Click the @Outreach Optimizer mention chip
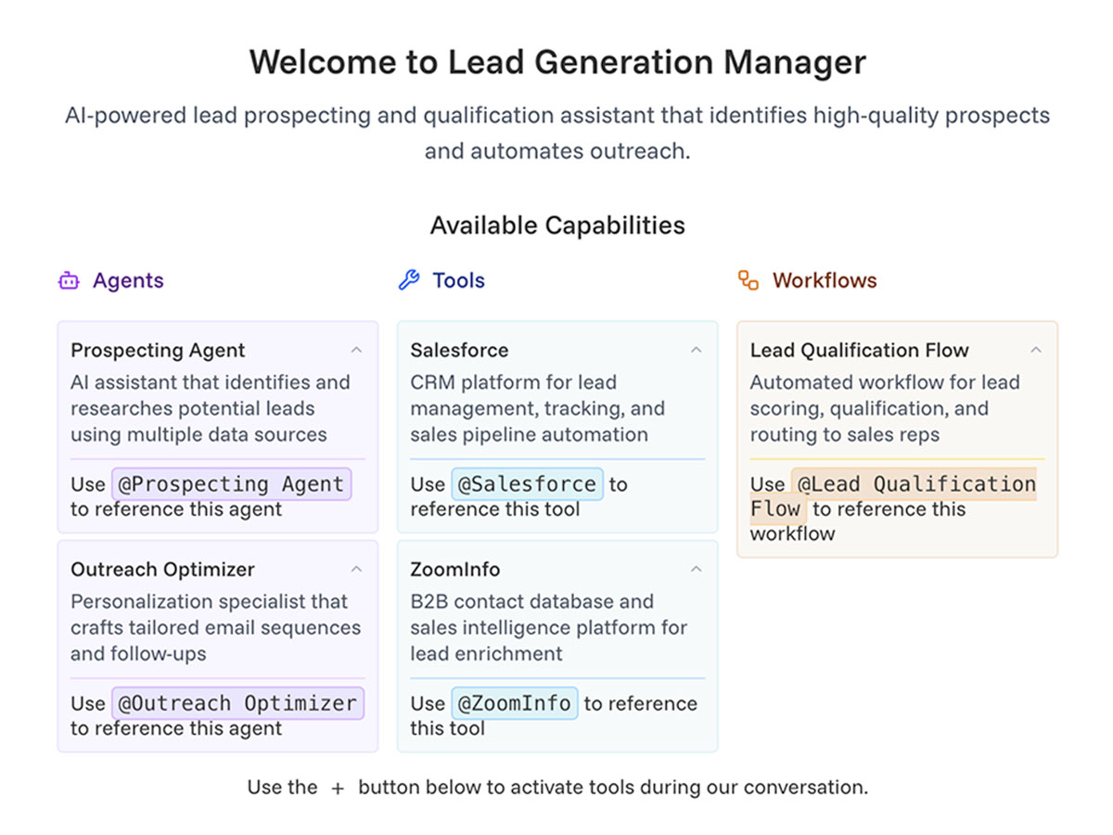Image resolution: width=1113 pixels, height=835 pixels. [x=237, y=703]
